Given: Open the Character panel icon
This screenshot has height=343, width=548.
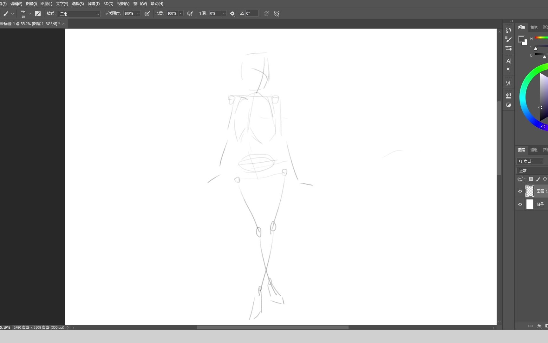Looking at the screenshot, I should click(508, 61).
